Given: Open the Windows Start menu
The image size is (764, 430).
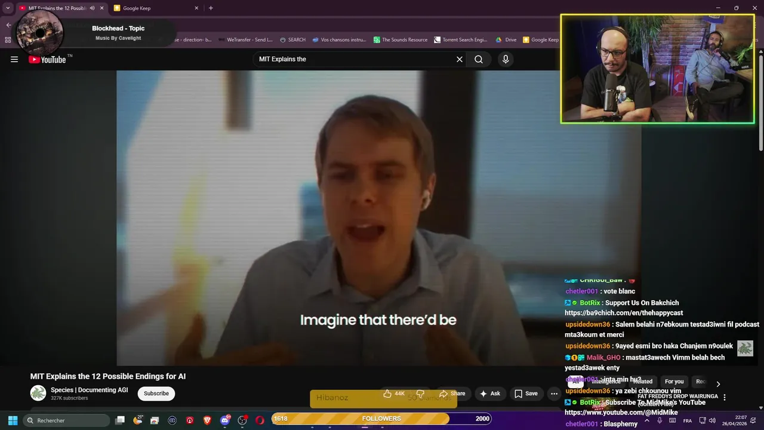Looking at the screenshot, I should tap(13, 420).
